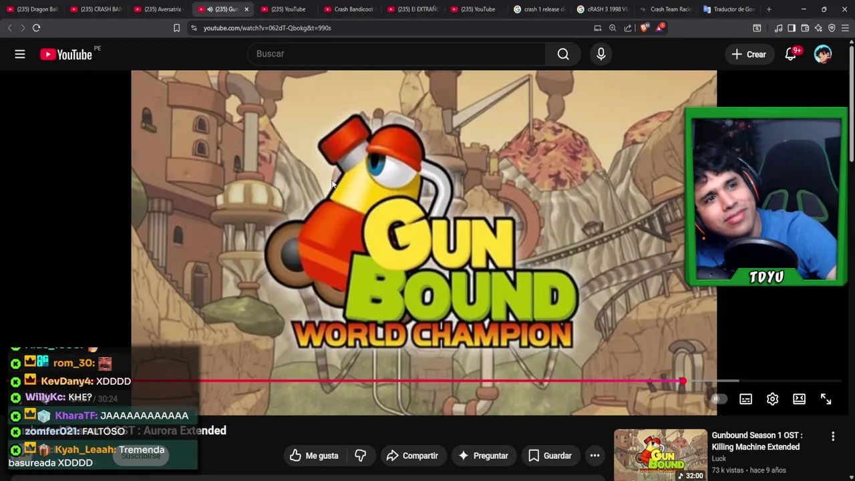Viewport: 855px width, 481px height.
Task: Open a new browser tab
Action: [x=769, y=9]
